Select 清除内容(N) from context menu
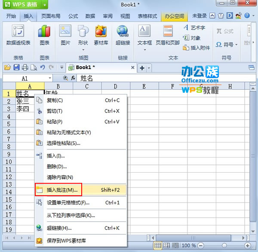 point(81,177)
